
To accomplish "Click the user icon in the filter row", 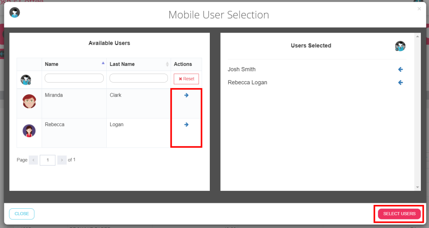I will 26,80.
